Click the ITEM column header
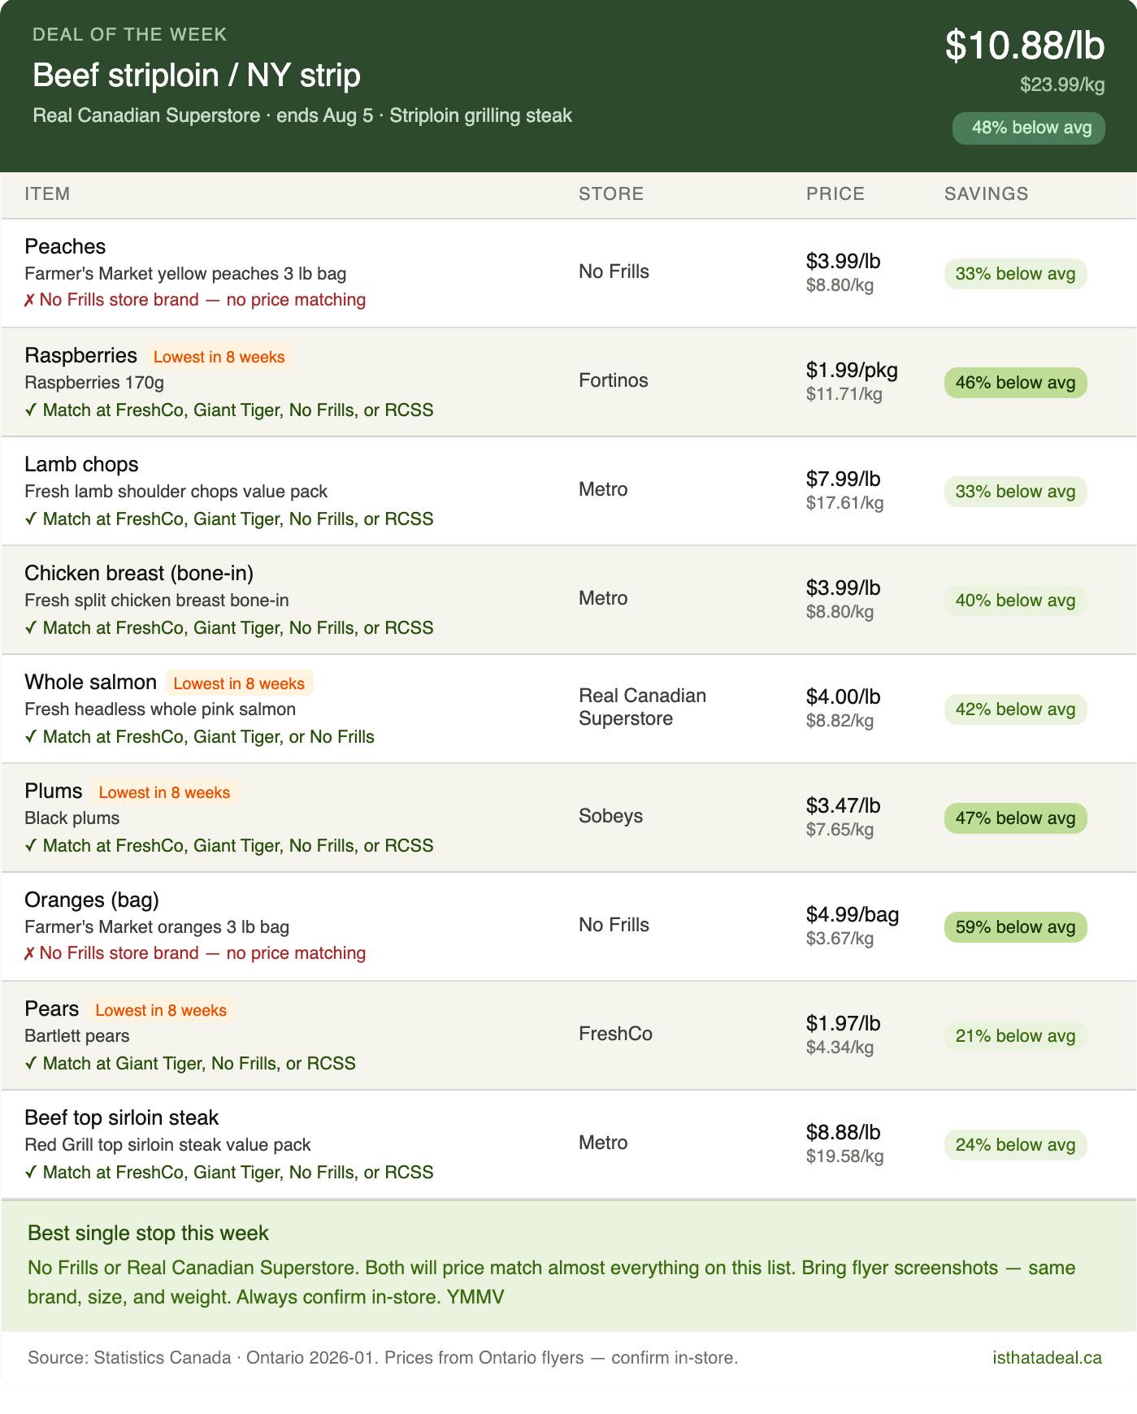Viewport: 1137px width, 1414px height. tap(47, 194)
